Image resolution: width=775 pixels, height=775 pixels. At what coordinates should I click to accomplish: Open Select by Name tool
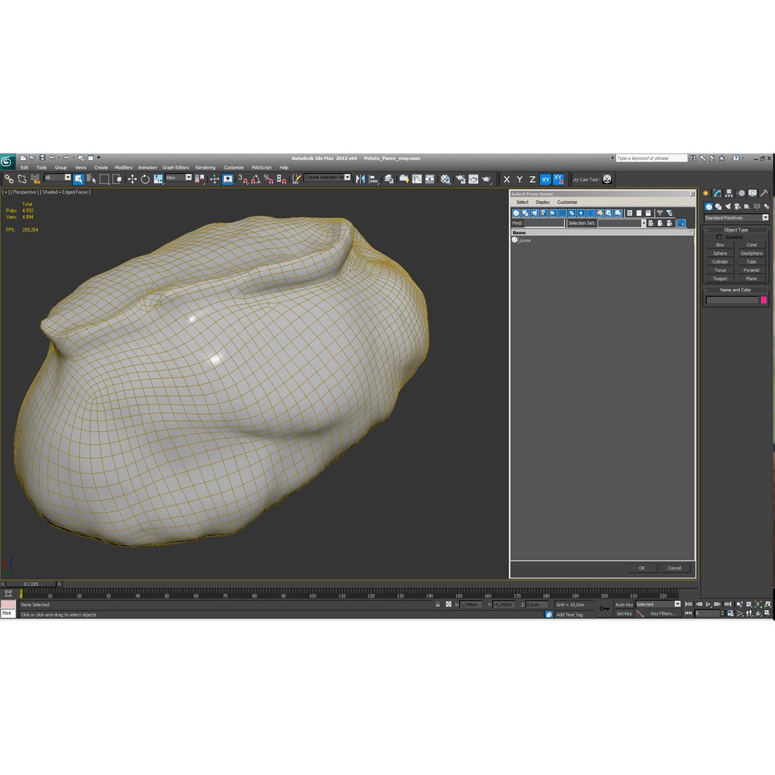pos(91,179)
